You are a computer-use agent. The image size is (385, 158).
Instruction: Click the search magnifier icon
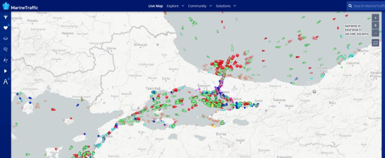(x=350, y=6)
